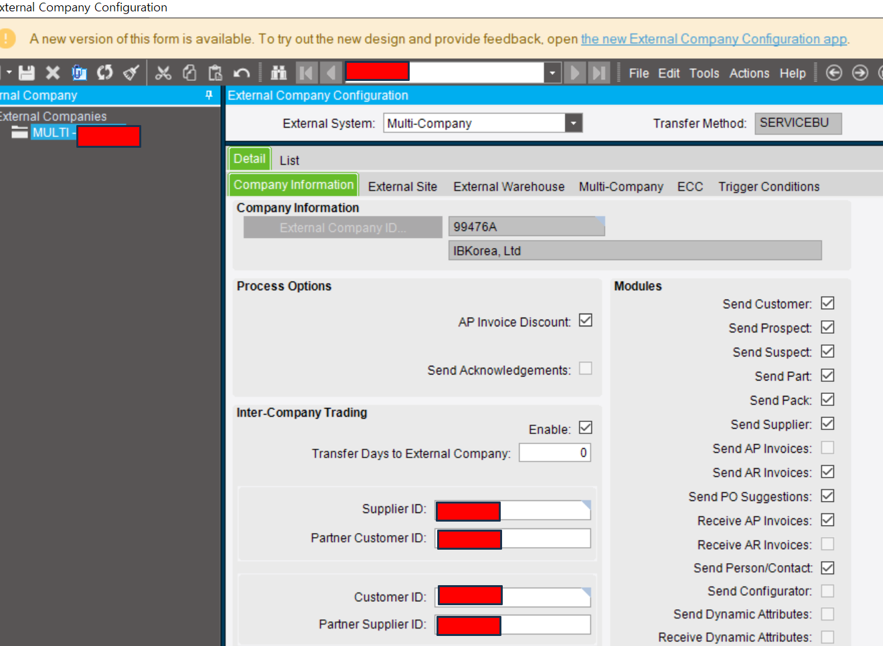Switch to the List tab

click(x=289, y=160)
